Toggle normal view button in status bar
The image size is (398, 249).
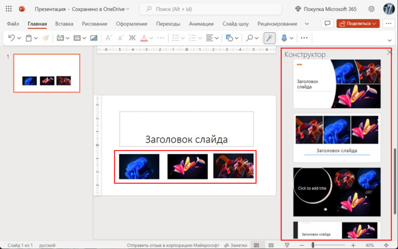click(256, 245)
